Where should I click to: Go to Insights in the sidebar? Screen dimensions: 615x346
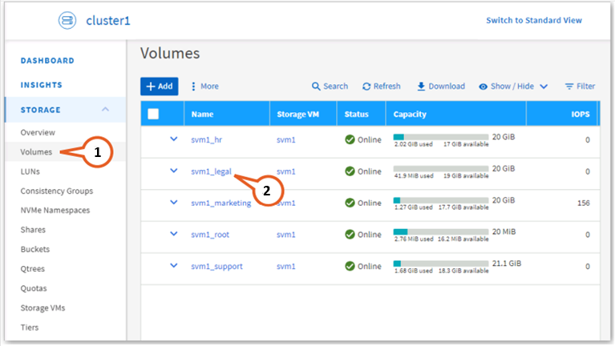42,85
